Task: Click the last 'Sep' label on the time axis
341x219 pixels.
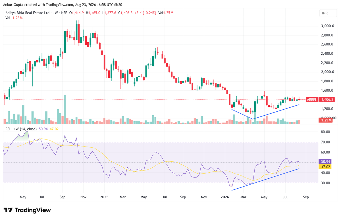Action: coord(306,197)
